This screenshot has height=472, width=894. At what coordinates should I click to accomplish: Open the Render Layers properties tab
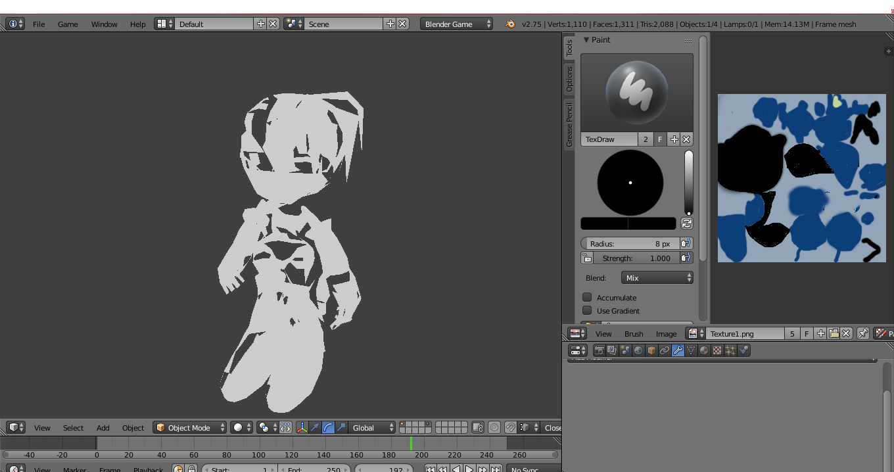[x=612, y=350]
